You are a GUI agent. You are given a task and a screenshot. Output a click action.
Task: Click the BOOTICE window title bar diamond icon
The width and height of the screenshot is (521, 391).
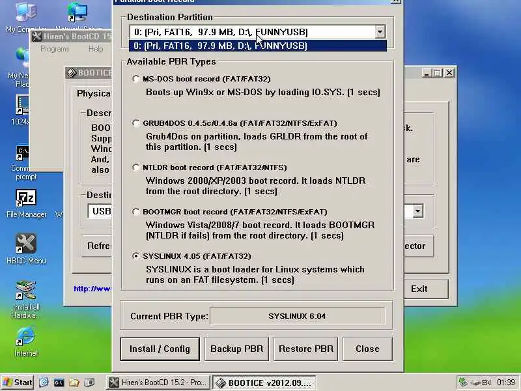click(72, 73)
